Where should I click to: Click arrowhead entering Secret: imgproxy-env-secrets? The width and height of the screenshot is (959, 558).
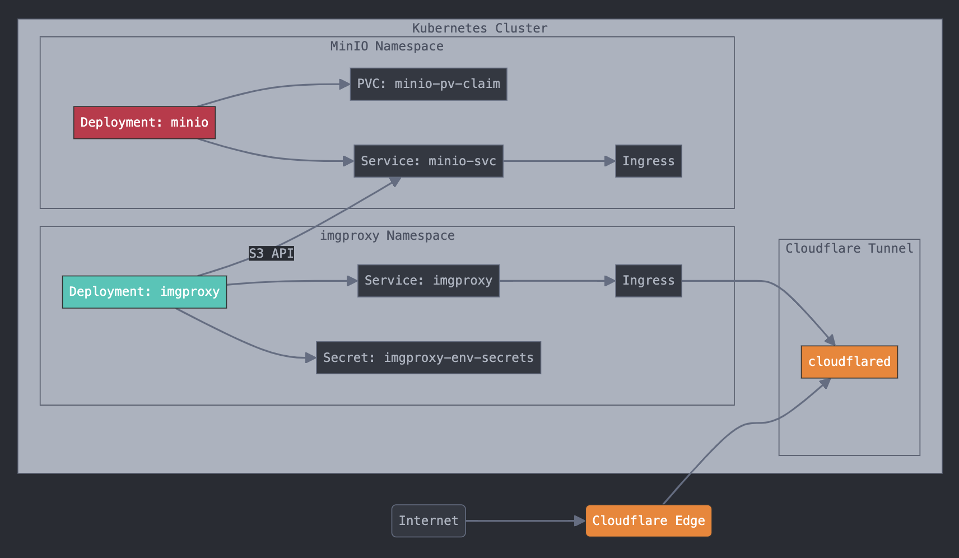311,358
